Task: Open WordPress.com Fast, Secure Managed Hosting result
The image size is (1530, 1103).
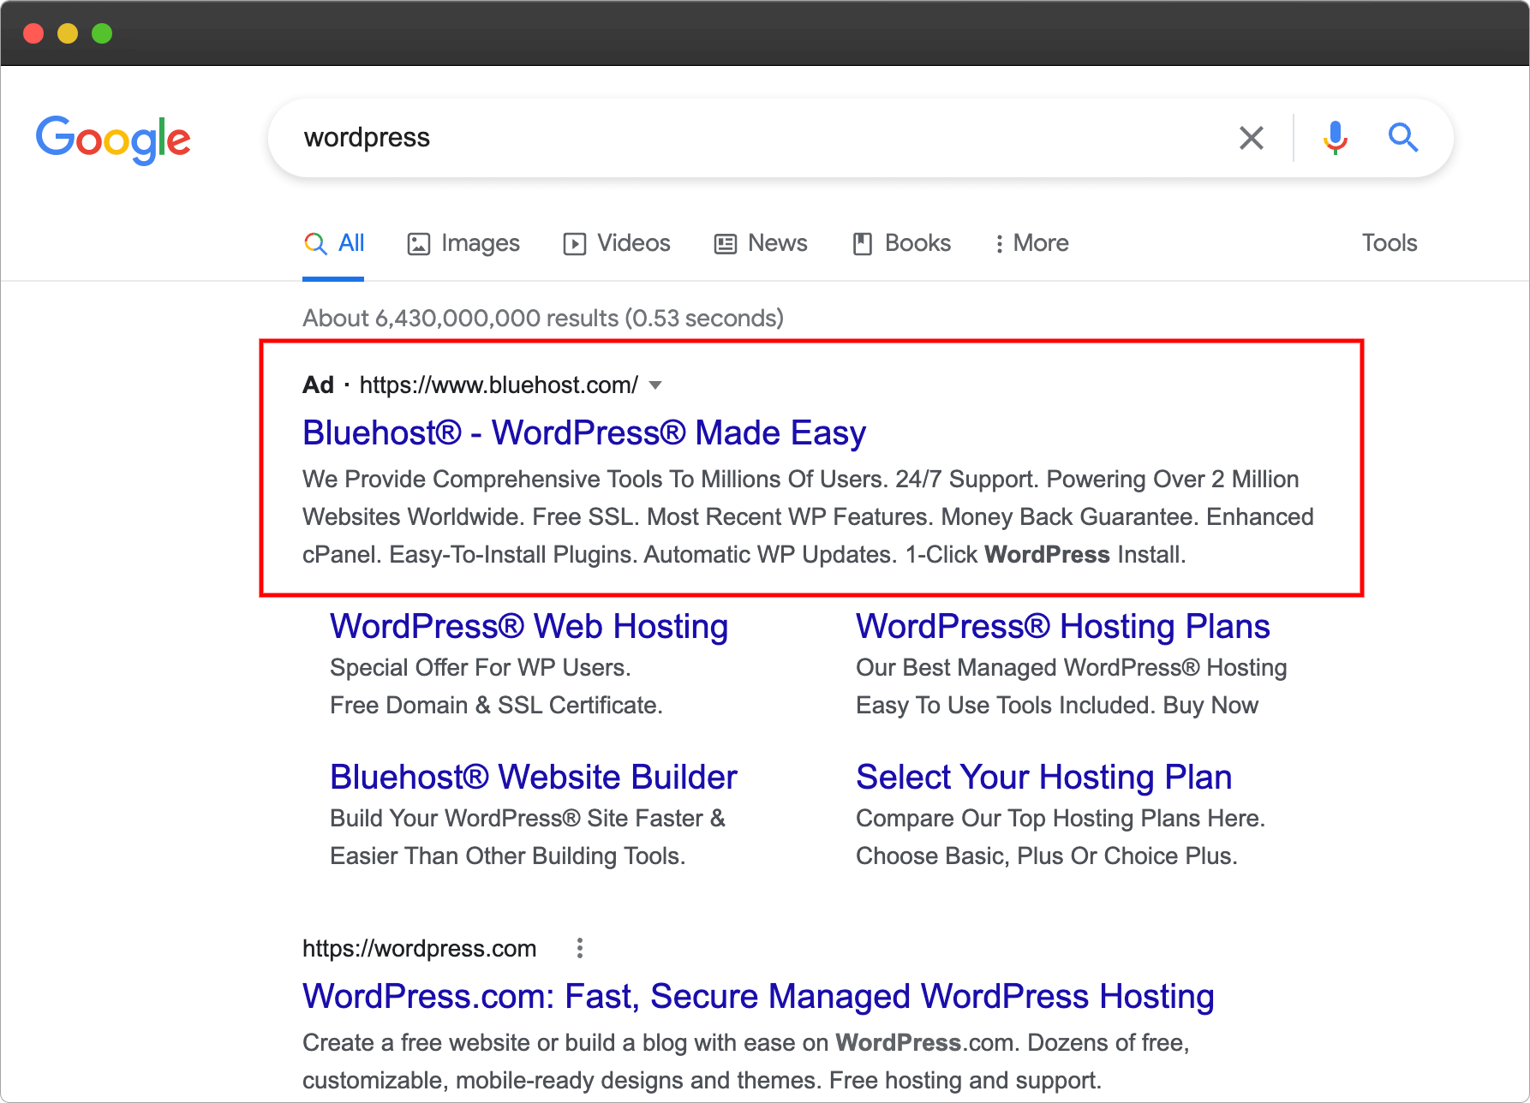Action: 758,997
